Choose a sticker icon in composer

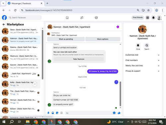coord(57,113)
